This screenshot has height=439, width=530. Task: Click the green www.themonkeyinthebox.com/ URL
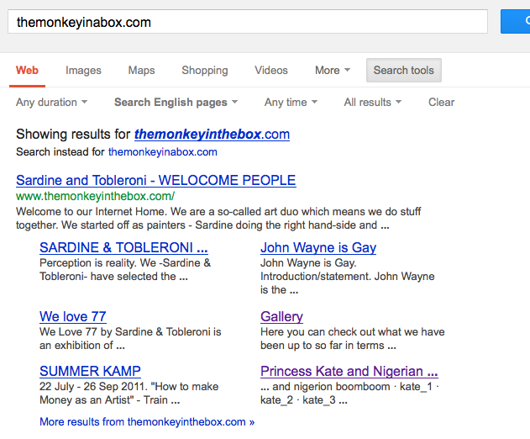coord(95,196)
